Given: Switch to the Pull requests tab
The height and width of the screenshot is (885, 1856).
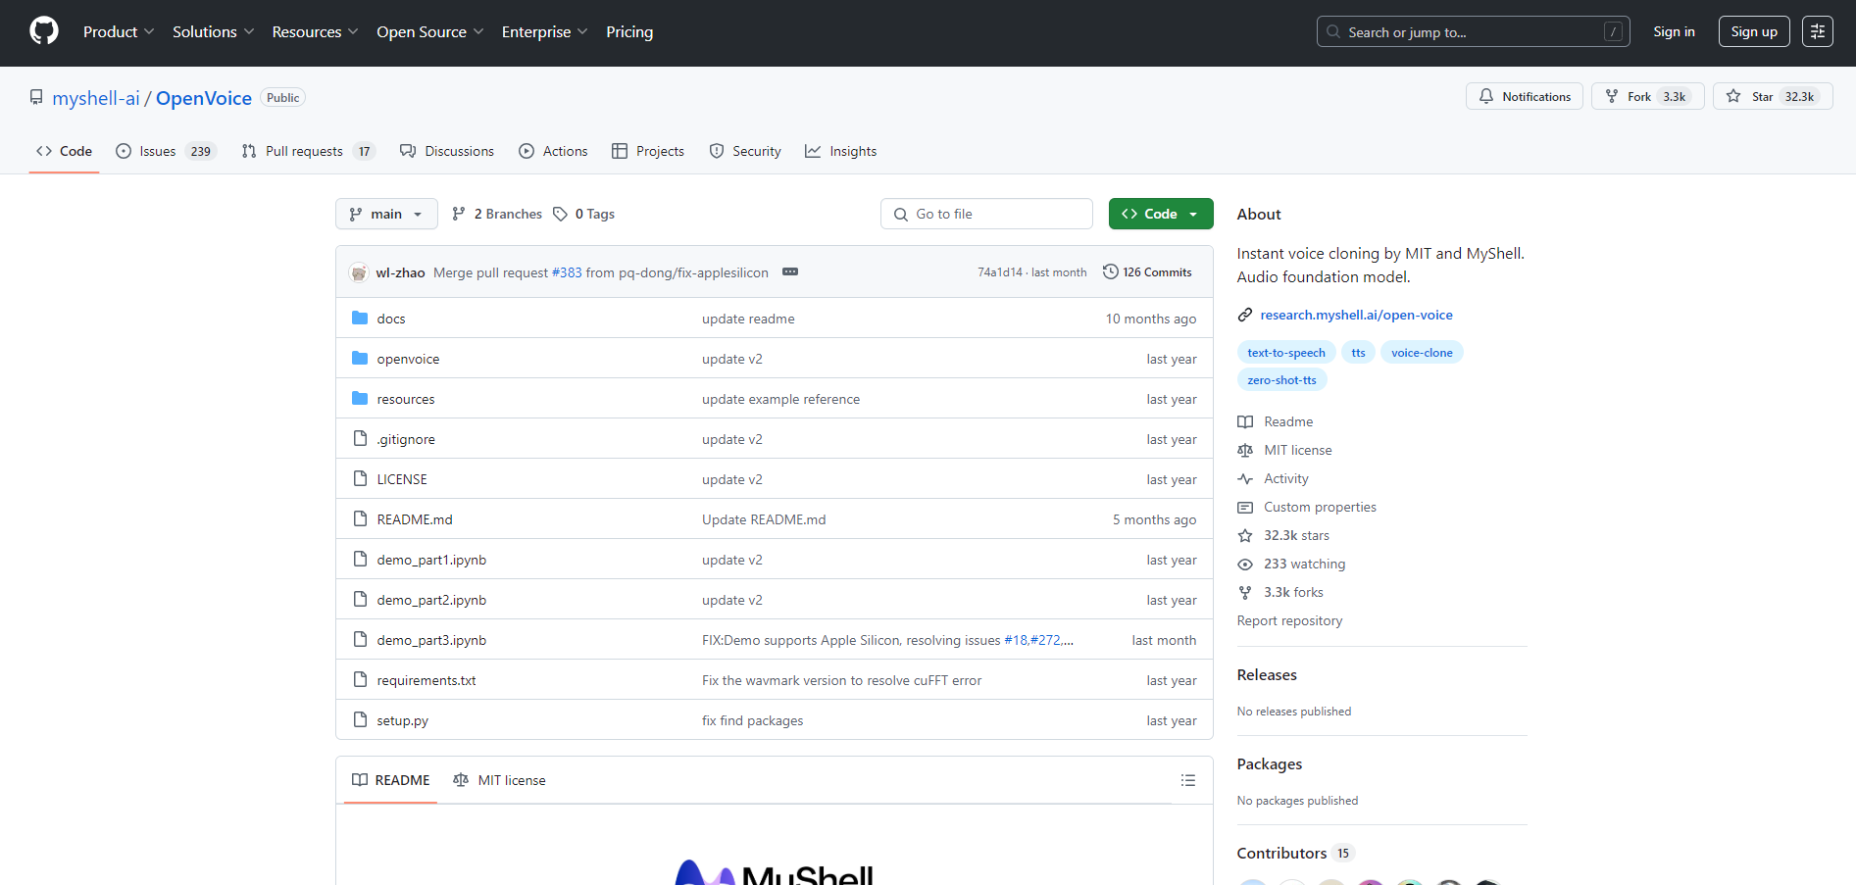Looking at the screenshot, I should click(x=308, y=151).
